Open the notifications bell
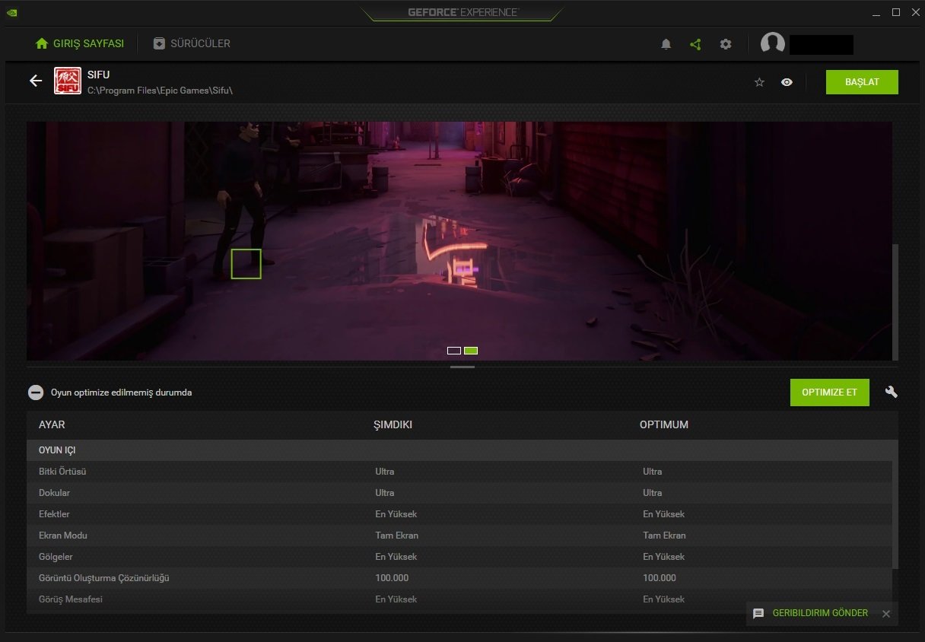The height and width of the screenshot is (642, 925). click(x=666, y=44)
